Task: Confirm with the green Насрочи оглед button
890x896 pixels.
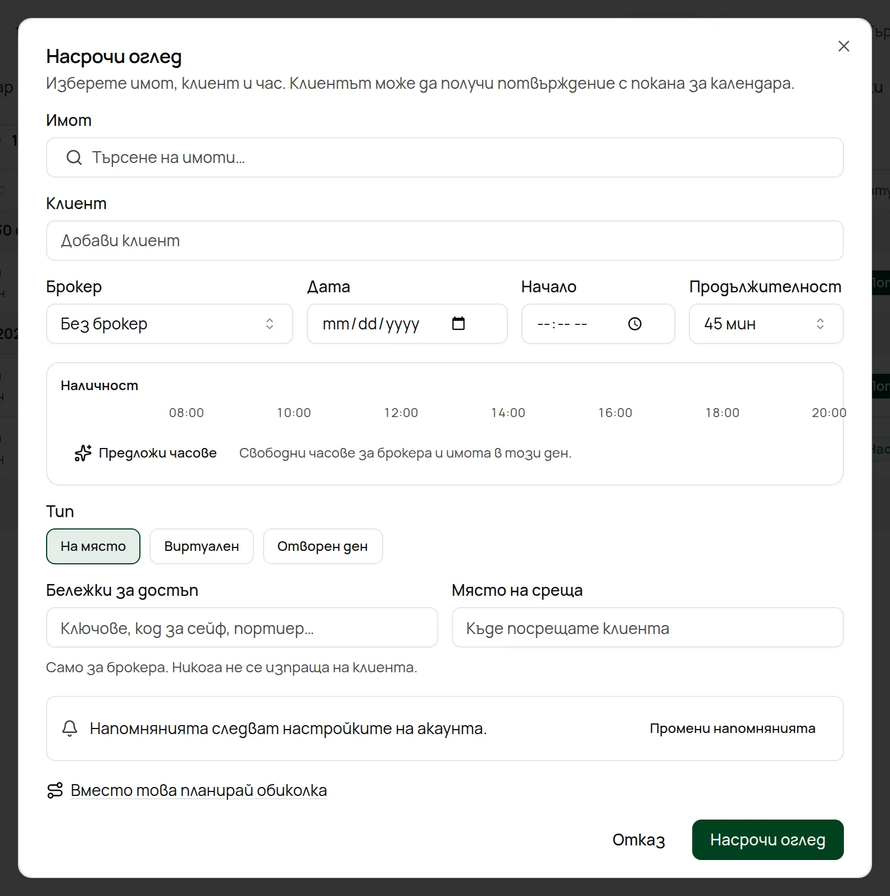Action: tap(768, 840)
